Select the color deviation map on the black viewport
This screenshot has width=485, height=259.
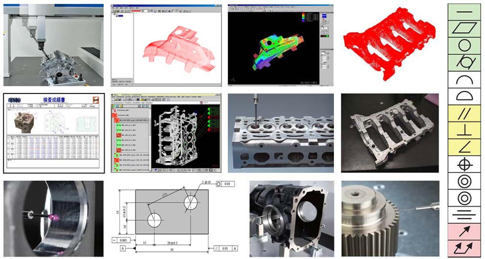coord(275,48)
